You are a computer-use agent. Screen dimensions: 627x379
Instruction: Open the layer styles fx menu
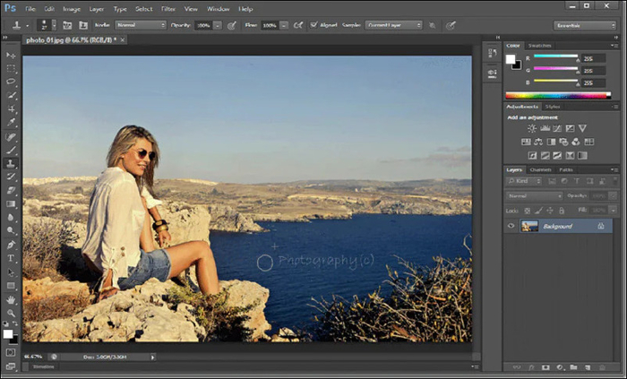(531, 367)
